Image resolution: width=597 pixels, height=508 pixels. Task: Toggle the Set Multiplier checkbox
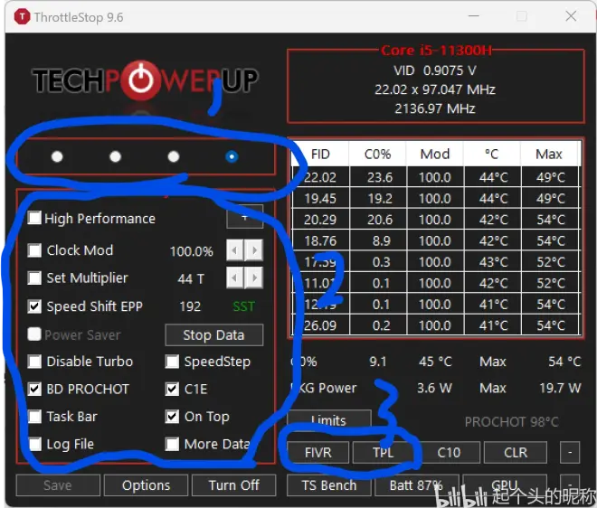pos(34,278)
